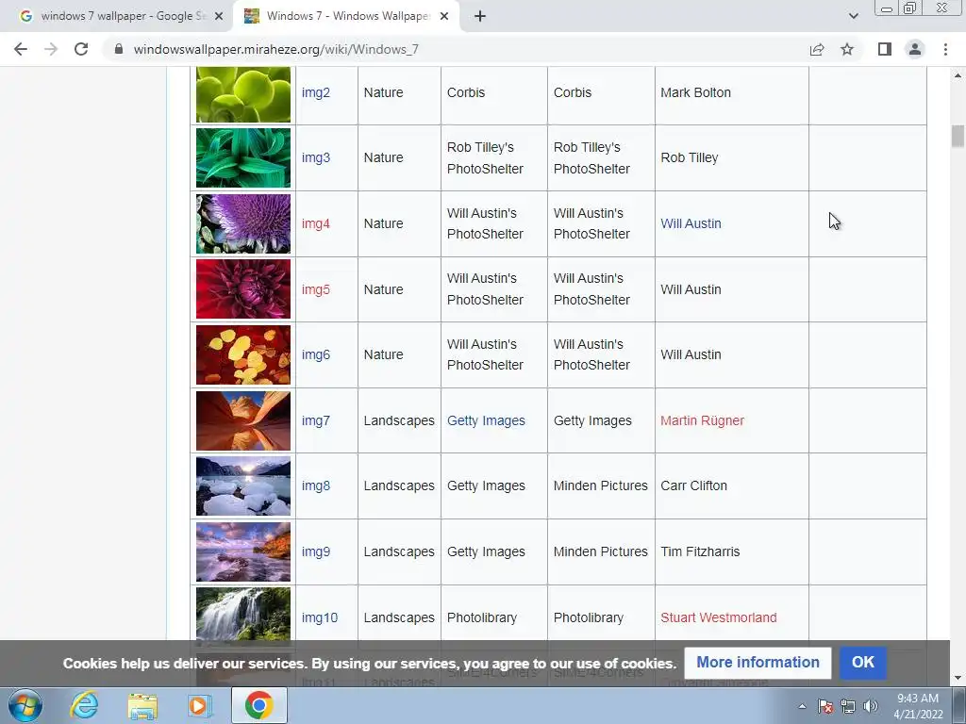Select the Windows 7 - Windows Wallpaper tab
The width and height of the screenshot is (966, 724).
pos(345,16)
